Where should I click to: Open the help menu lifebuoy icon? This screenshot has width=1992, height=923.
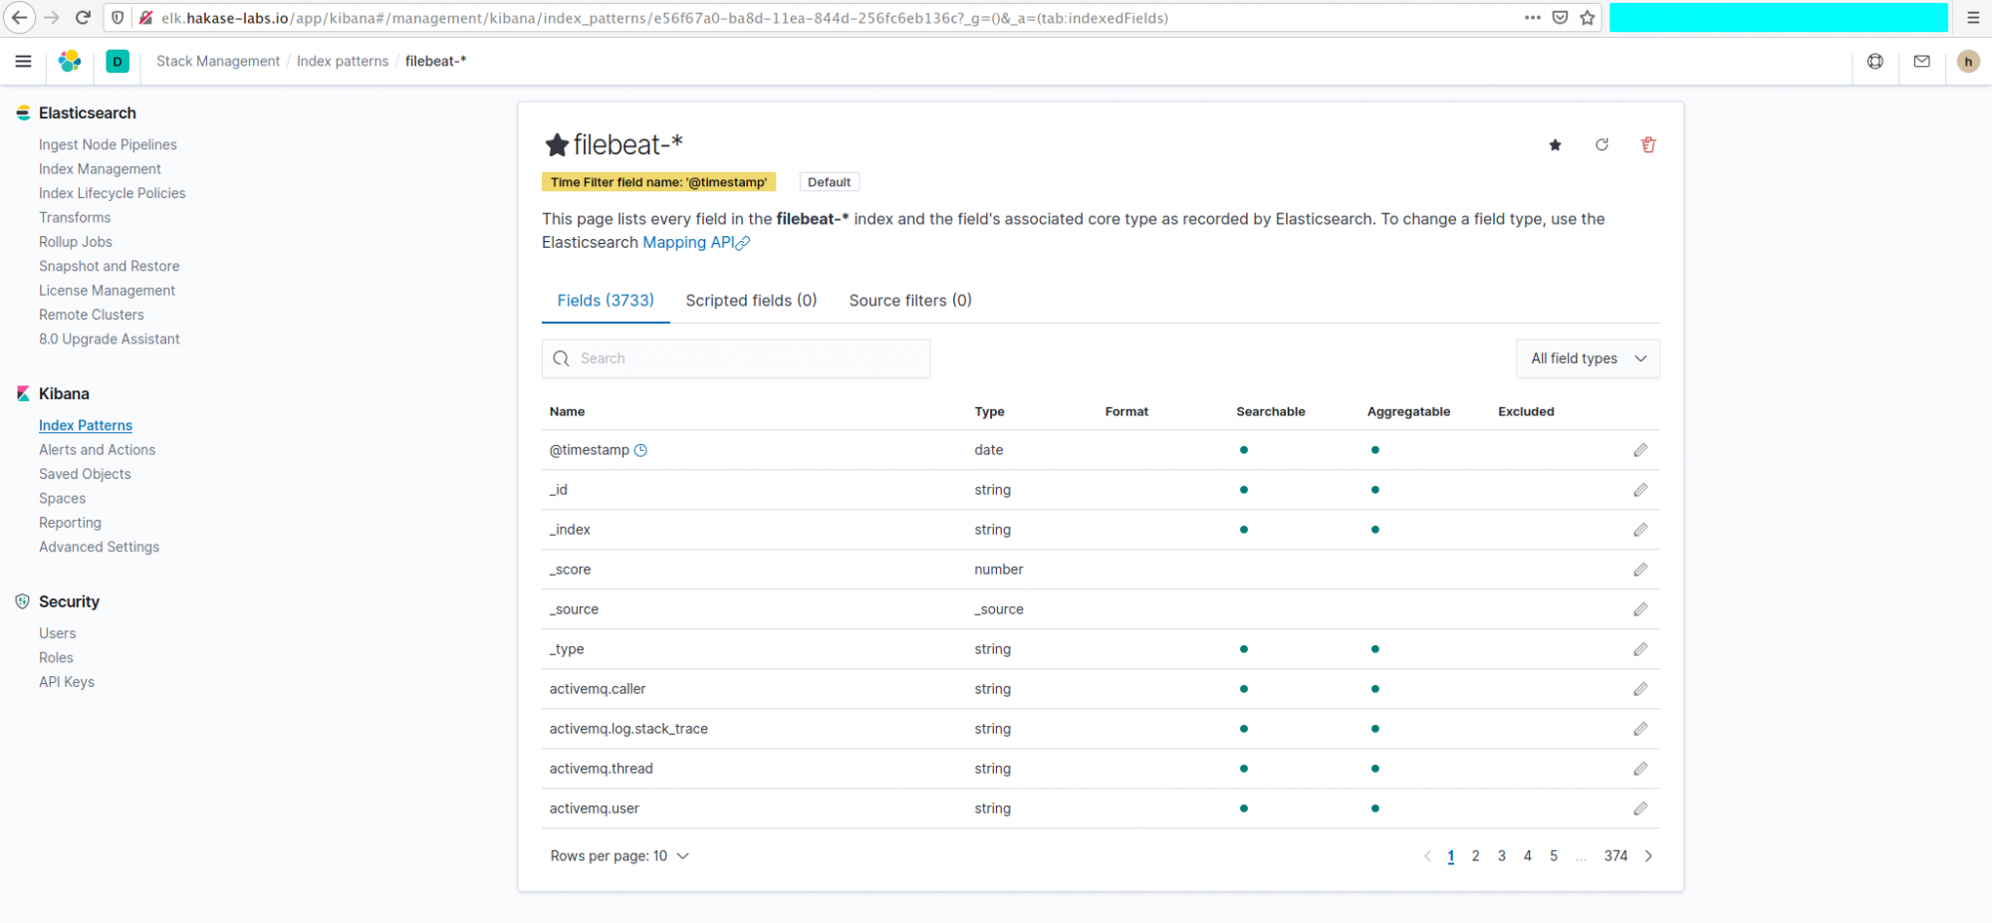[x=1875, y=62]
